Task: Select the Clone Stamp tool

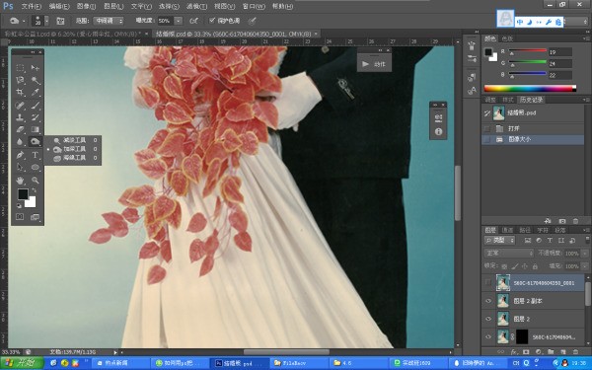Action: [x=20, y=117]
